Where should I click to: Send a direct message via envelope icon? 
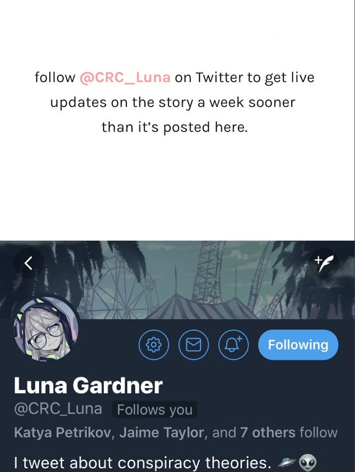[x=193, y=345]
